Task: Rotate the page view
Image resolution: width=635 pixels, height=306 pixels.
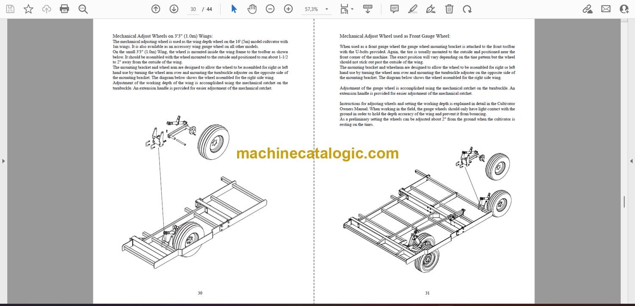Action: 467,9
